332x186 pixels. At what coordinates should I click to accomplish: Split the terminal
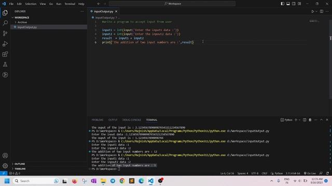(x=305, y=120)
